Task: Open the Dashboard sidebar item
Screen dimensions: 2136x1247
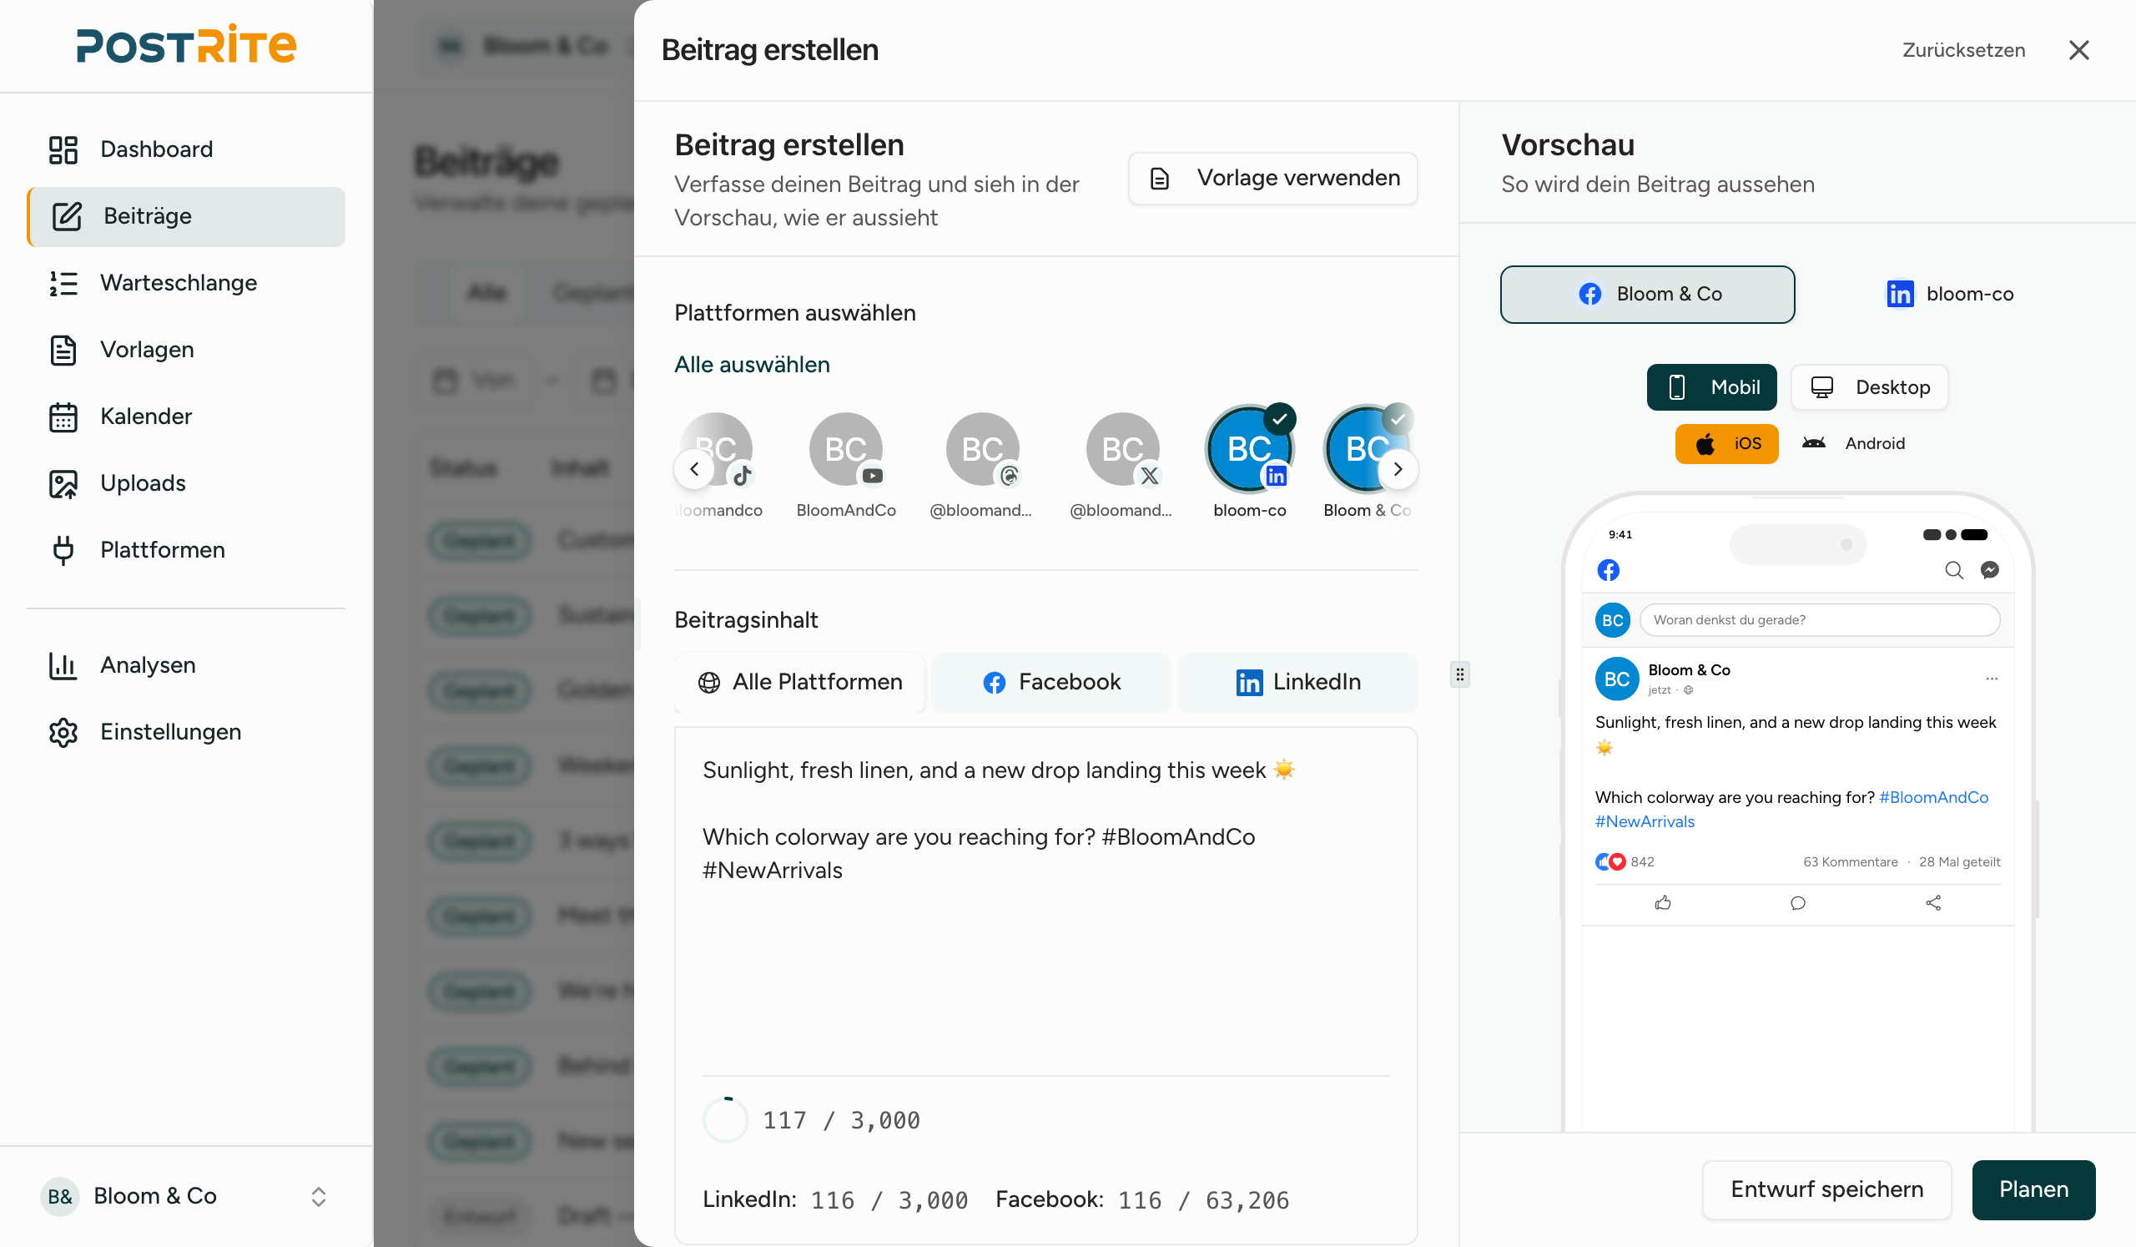Action: (186, 149)
